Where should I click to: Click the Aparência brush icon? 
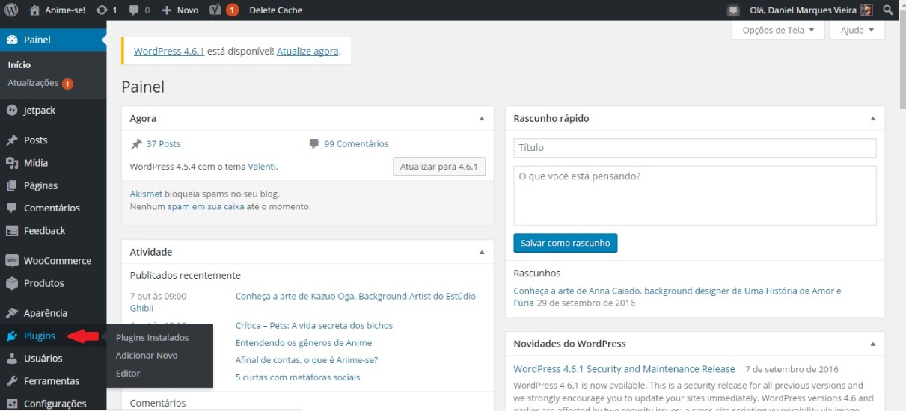tap(11, 313)
